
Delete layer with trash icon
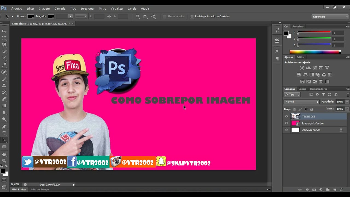pos(342,190)
